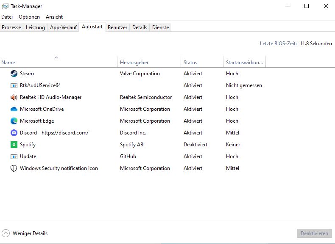Viewport: 335px width, 244px height.
Task: Click the Microsoft OneDrive cloud icon
Action: point(14,109)
